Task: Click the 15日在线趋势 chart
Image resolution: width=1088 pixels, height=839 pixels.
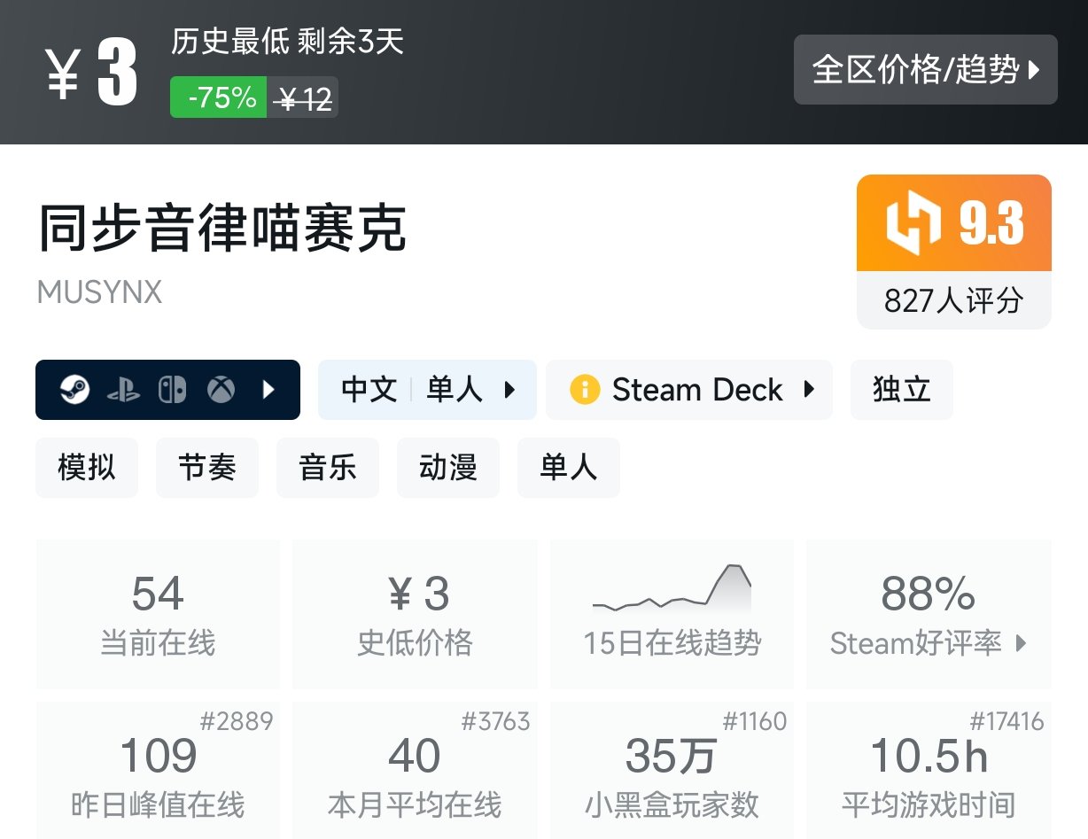Action: [672, 613]
